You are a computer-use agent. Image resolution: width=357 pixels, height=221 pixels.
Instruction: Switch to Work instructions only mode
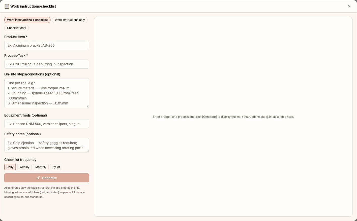tap(70, 20)
